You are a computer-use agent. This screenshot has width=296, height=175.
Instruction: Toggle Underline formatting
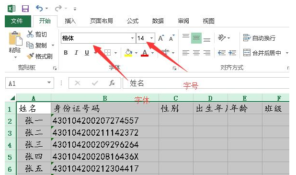(87, 53)
